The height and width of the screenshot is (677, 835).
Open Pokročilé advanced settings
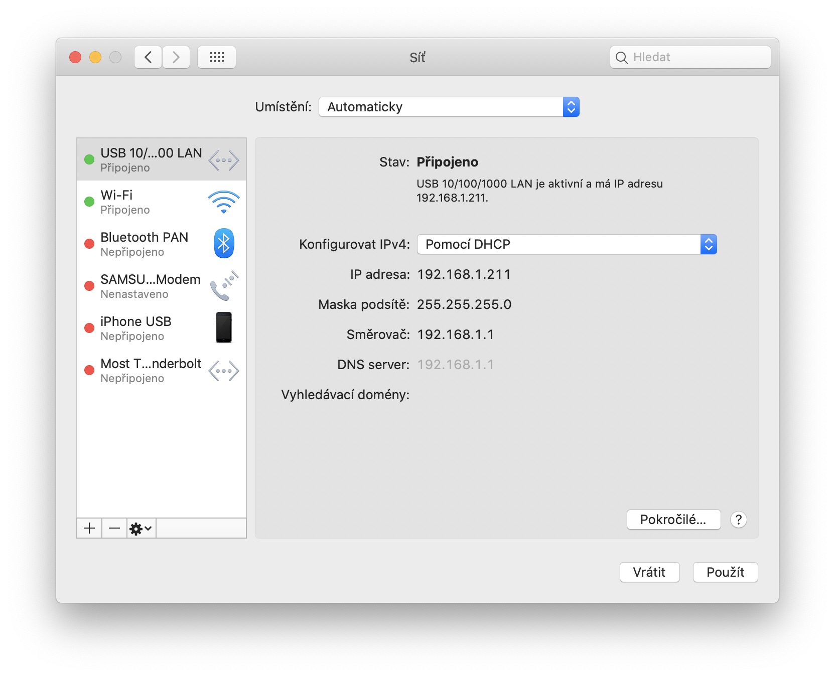[x=673, y=520]
